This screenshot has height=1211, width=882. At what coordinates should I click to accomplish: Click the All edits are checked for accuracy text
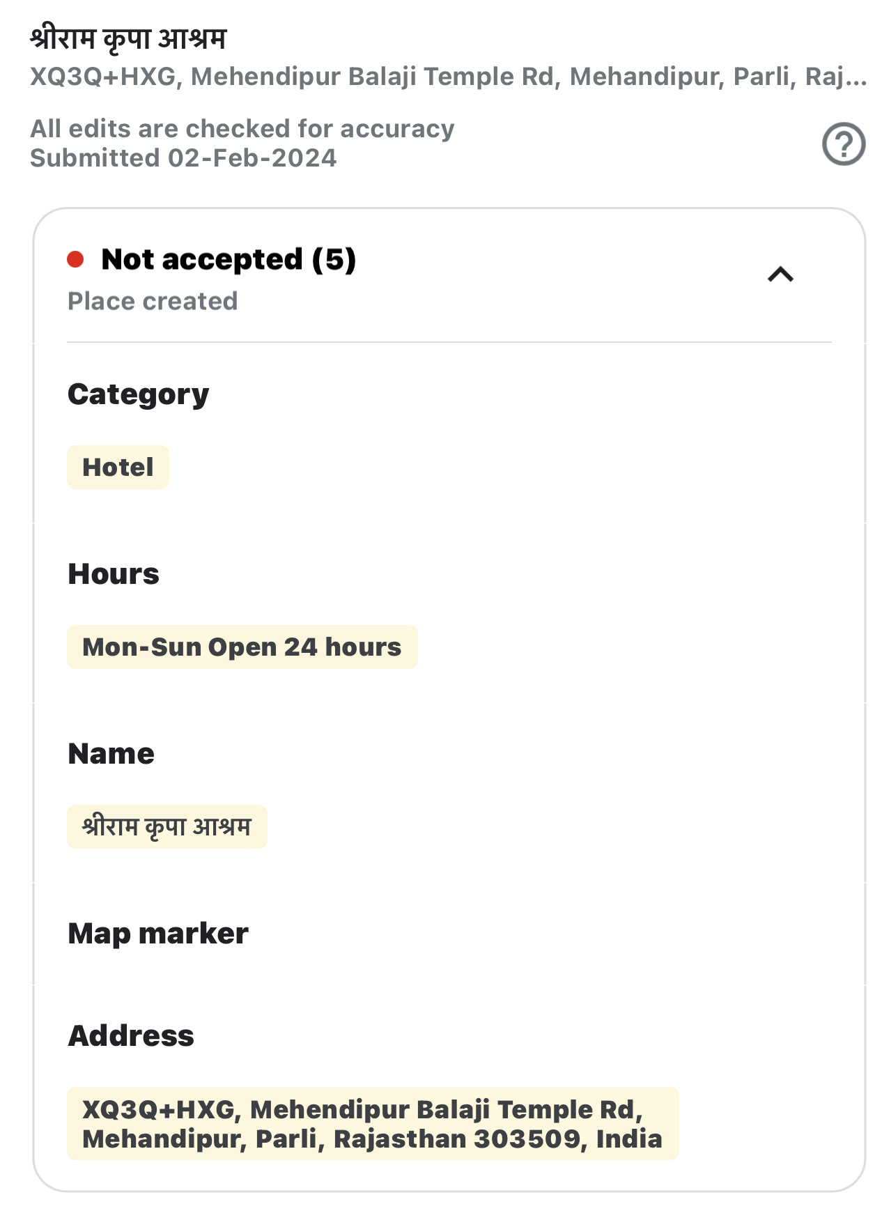point(242,129)
